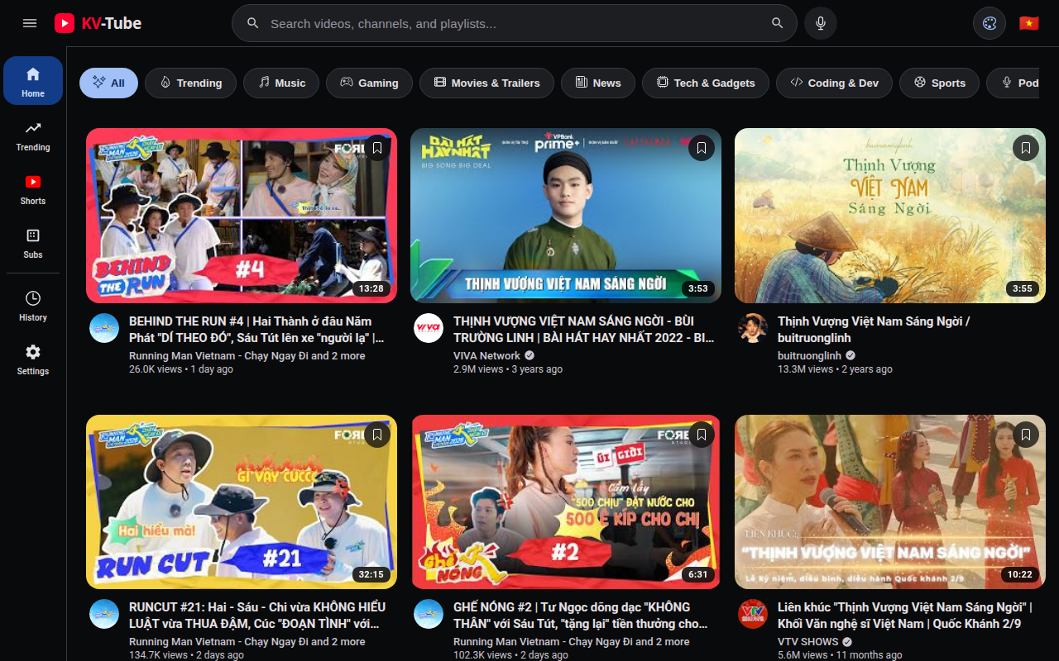Open the RUNCUT #21 video title
The width and height of the screenshot is (1059, 661).
point(256,615)
